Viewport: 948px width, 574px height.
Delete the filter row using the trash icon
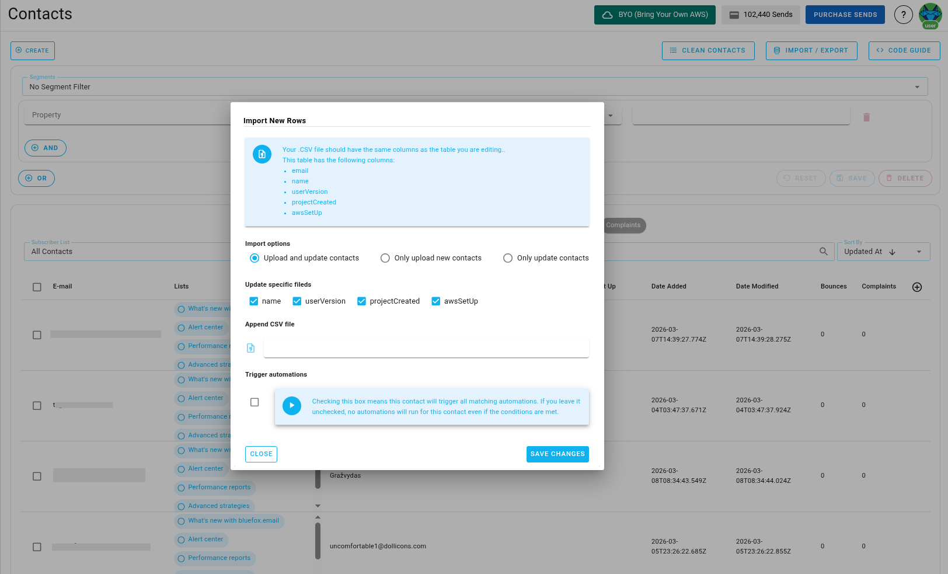pyautogui.click(x=866, y=117)
